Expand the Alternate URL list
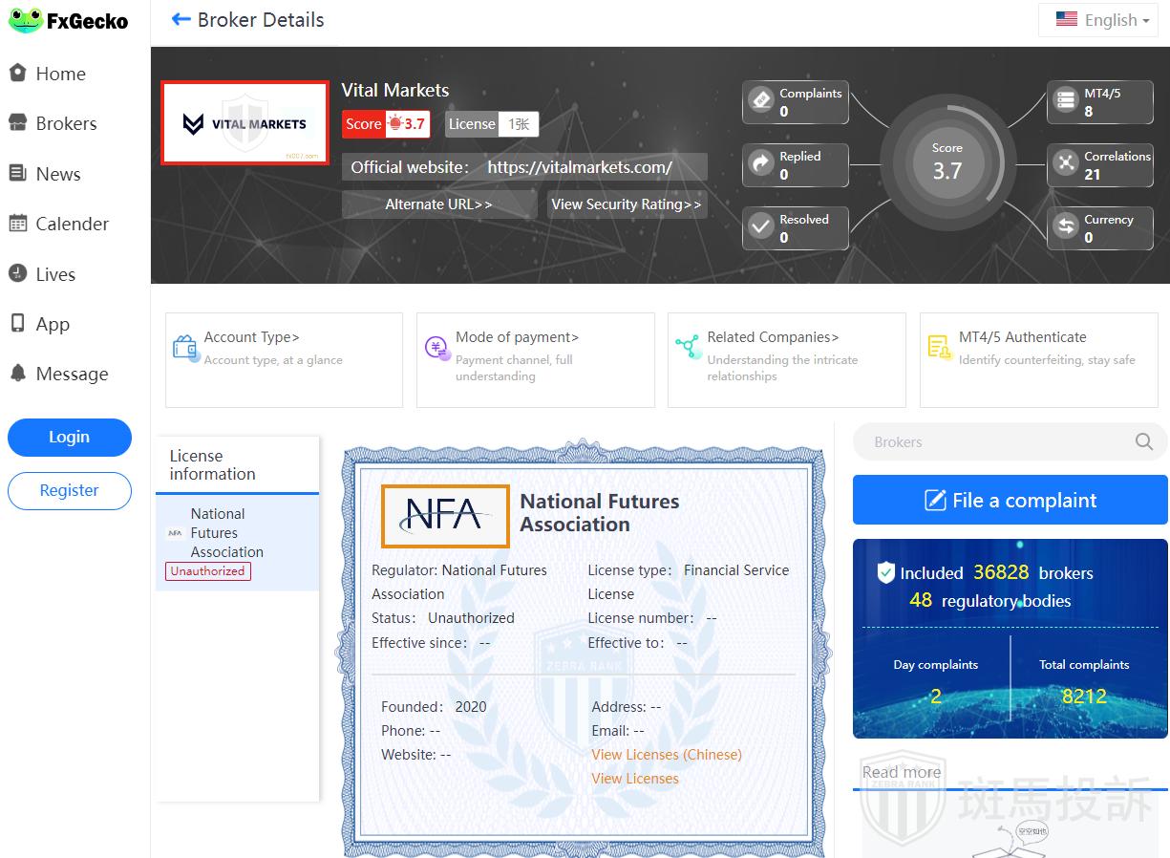1170x858 pixels. [438, 204]
